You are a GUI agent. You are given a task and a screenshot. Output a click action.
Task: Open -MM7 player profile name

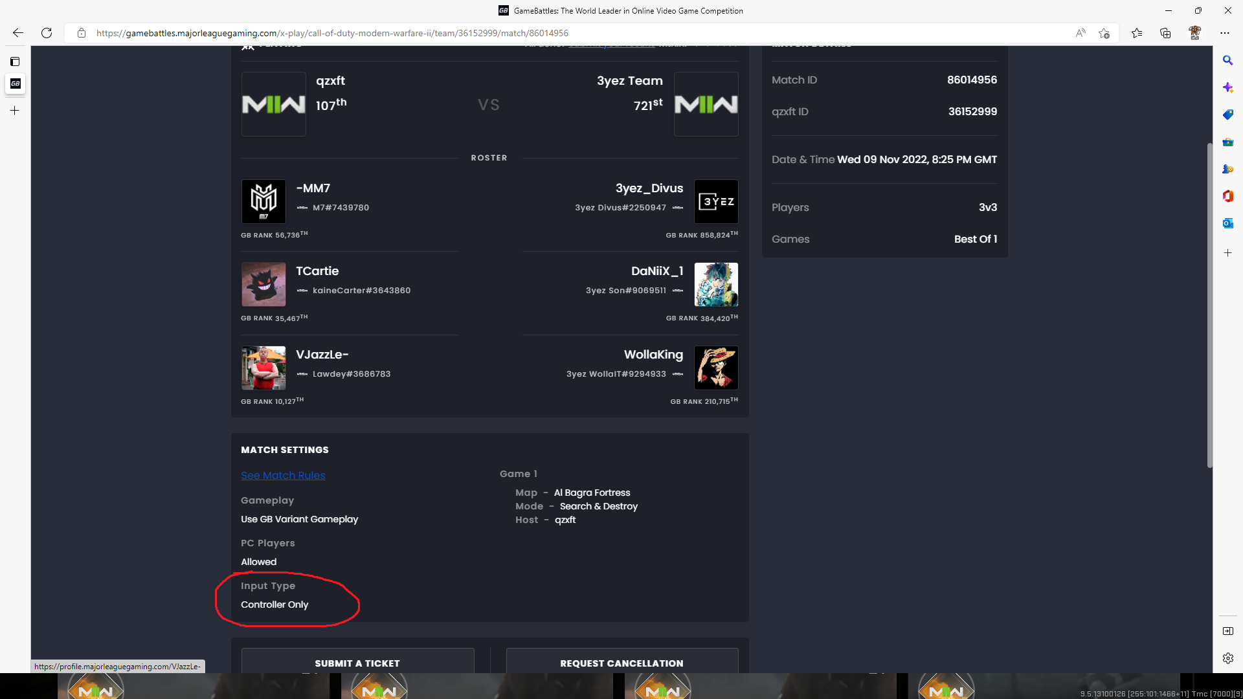(x=313, y=188)
